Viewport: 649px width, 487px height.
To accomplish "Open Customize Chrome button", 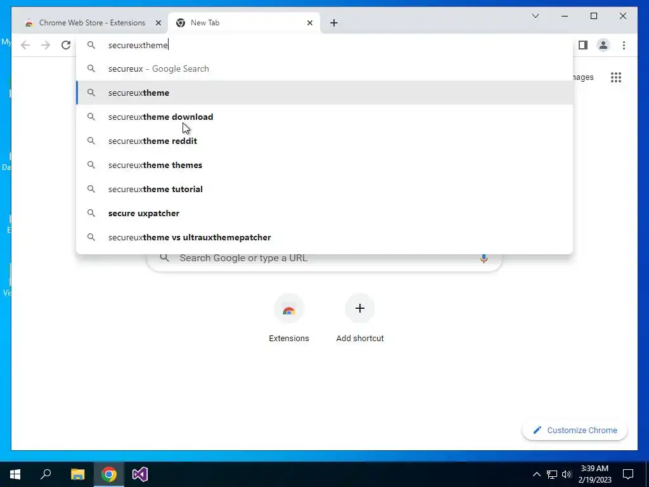I will (x=574, y=431).
